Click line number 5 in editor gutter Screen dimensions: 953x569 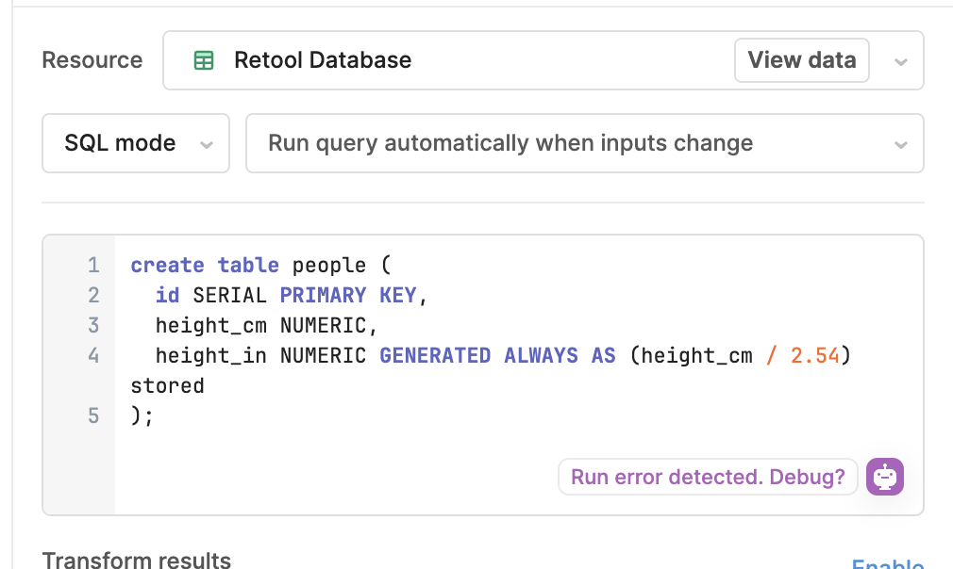pos(92,415)
